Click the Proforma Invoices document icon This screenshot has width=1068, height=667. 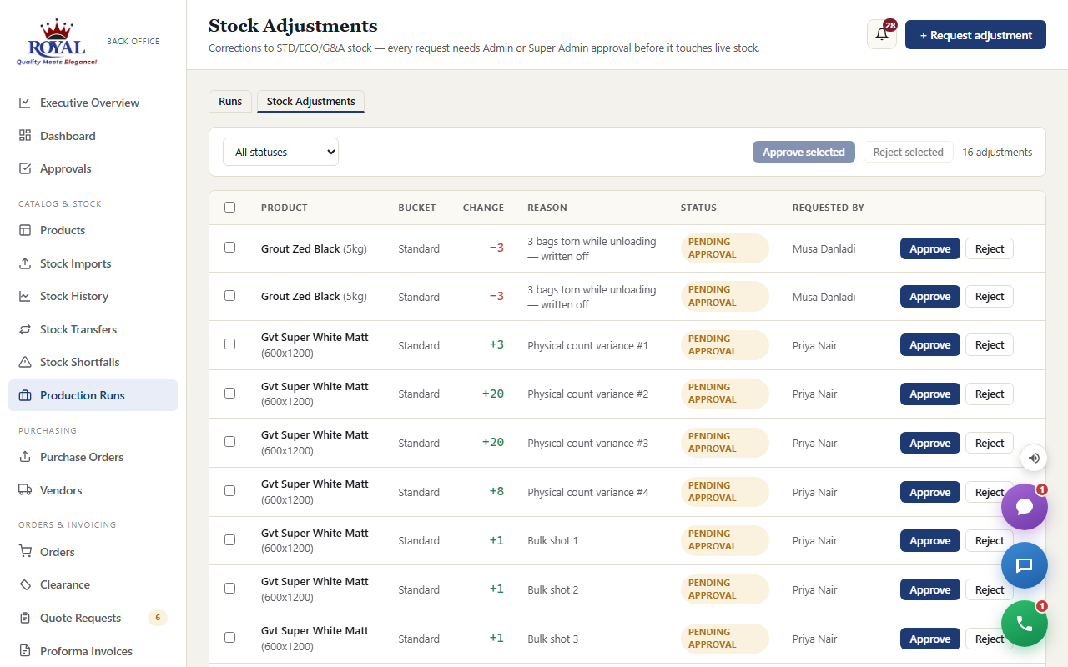pos(25,651)
